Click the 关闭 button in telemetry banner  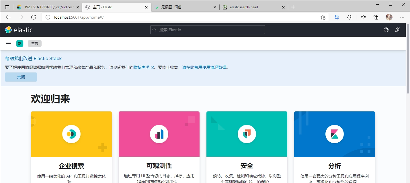[21, 77]
